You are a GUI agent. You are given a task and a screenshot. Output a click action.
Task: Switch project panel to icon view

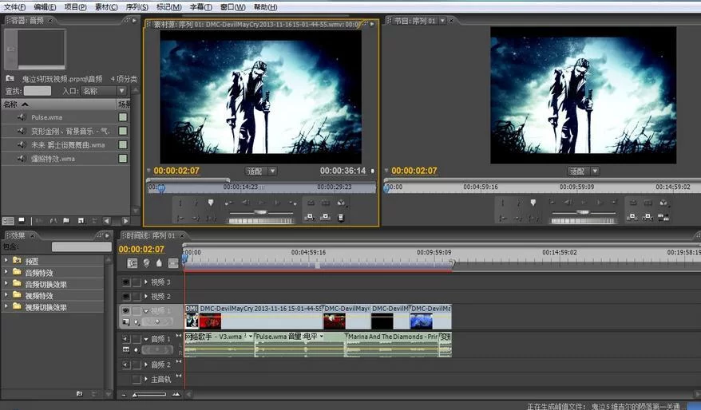tap(22, 221)
